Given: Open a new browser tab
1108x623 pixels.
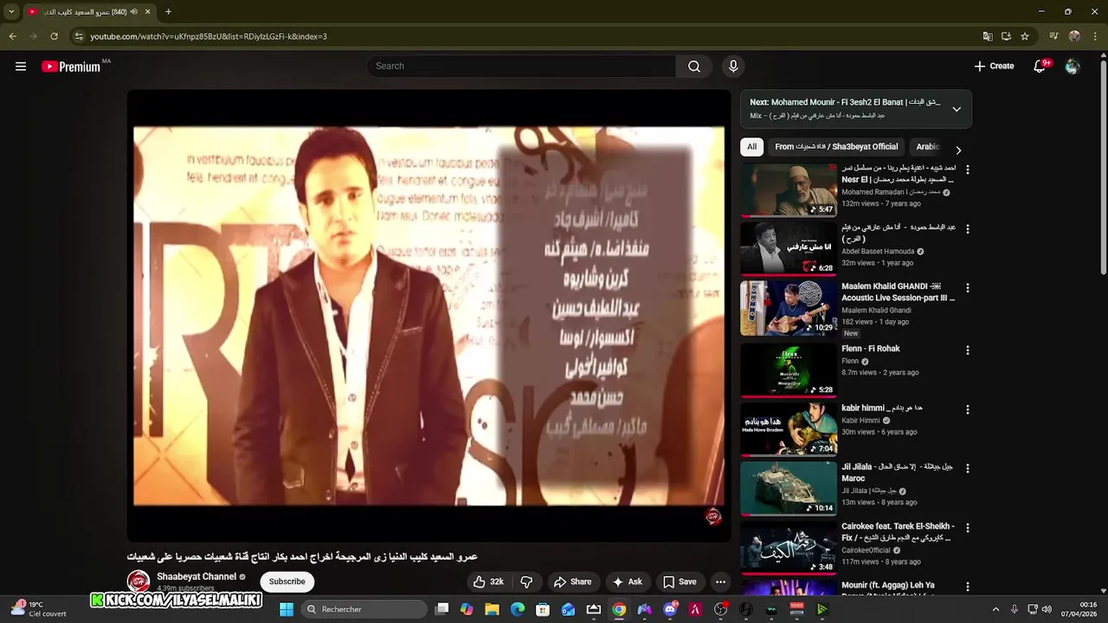Looking at the screenshot, I should 168,12.
